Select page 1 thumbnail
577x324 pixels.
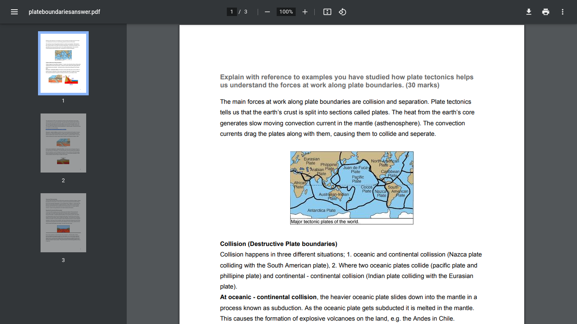pos(63,63)
